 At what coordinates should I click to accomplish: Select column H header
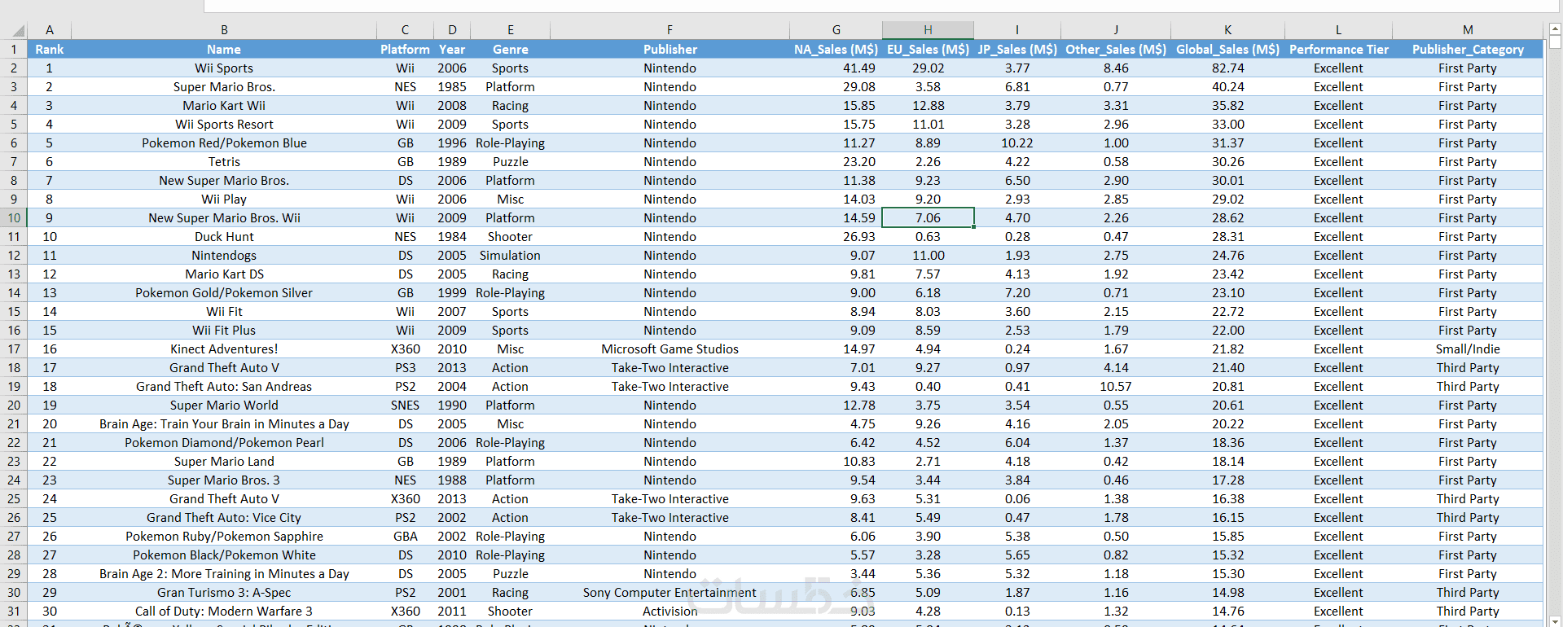pyautogui.click(x=928, y=30)
